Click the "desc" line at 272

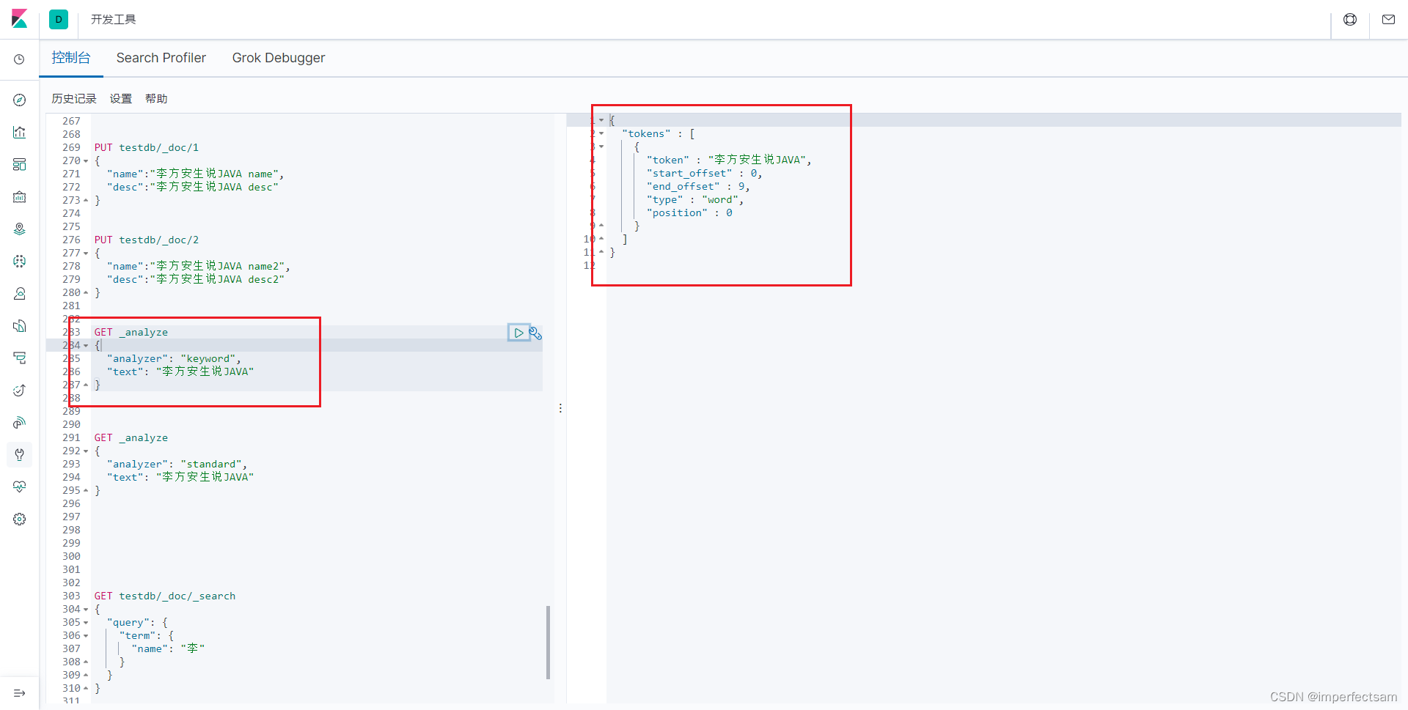193,188
